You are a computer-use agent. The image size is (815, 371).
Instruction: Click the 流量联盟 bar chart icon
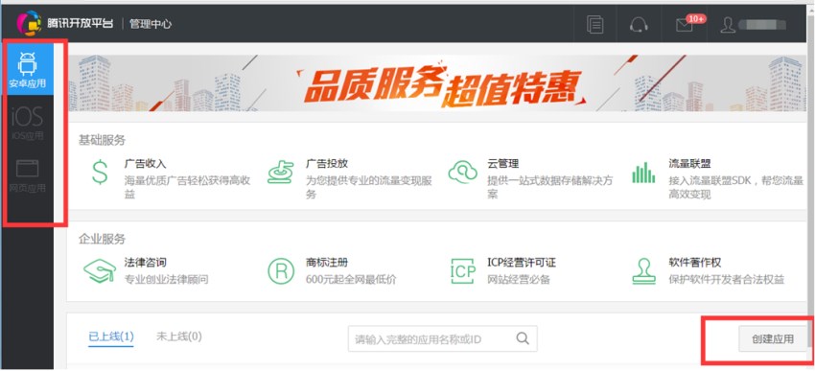(x=643, y=173)
